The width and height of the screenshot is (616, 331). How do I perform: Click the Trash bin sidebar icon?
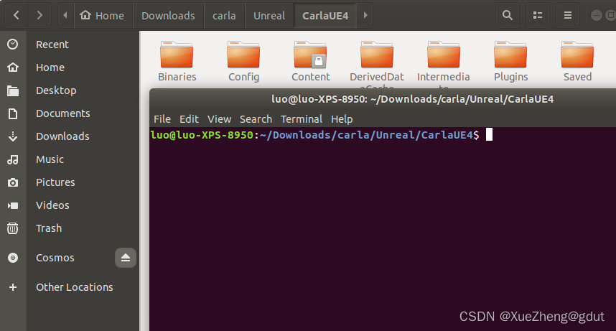(x=13, y=228)
